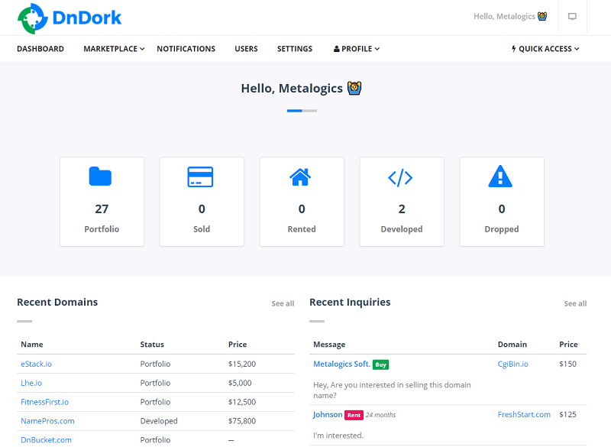Click See all in Recent Inquiries
This screenshot has height=447, width=611.
point(575,303)
